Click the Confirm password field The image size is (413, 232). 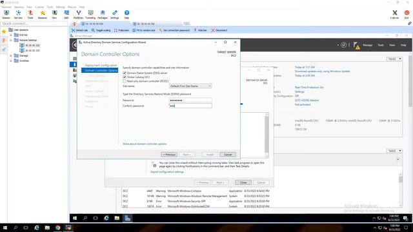click(190, 106)
